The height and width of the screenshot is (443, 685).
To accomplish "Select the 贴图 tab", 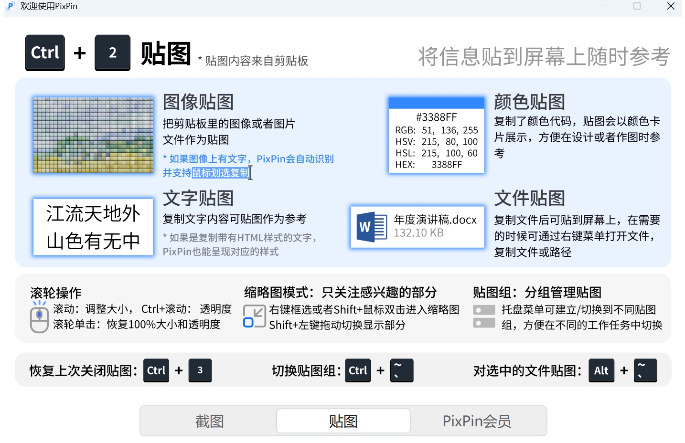I will tap(343, 421).
